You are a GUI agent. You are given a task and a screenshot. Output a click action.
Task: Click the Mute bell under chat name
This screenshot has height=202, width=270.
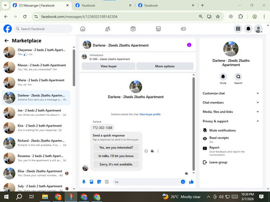223,76
